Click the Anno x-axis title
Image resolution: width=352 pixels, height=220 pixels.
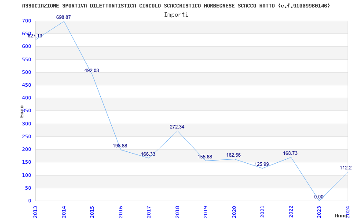pos(341,216)
